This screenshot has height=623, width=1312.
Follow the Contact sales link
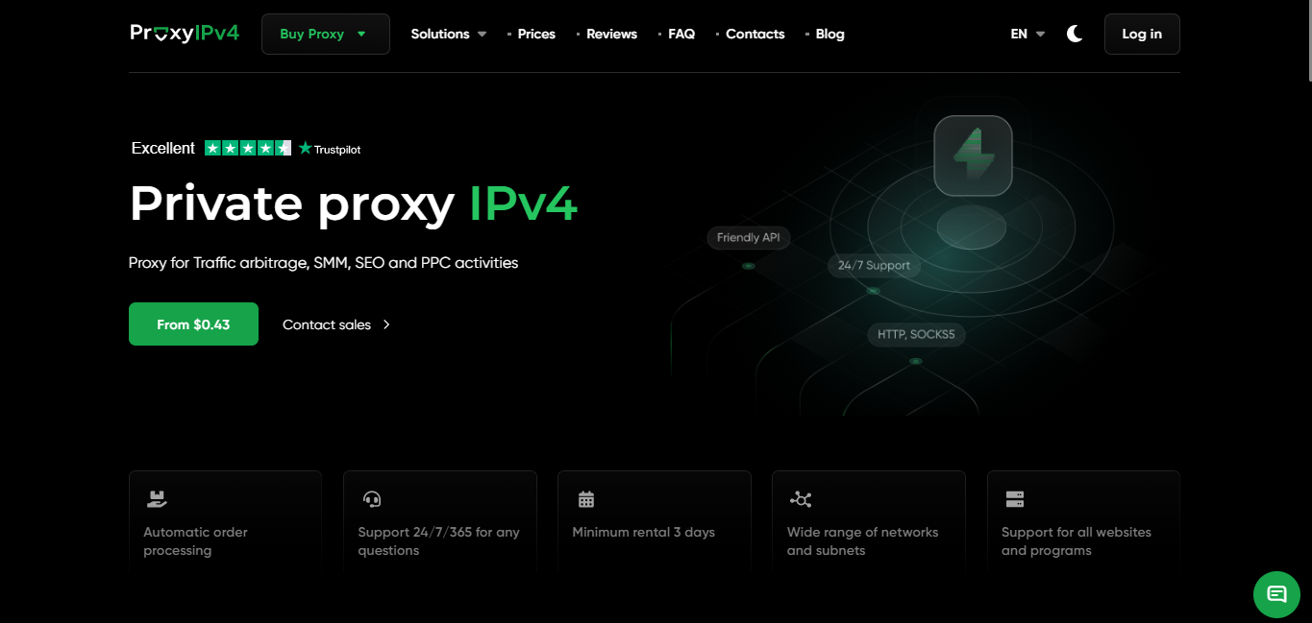click(x=335, y=324)
